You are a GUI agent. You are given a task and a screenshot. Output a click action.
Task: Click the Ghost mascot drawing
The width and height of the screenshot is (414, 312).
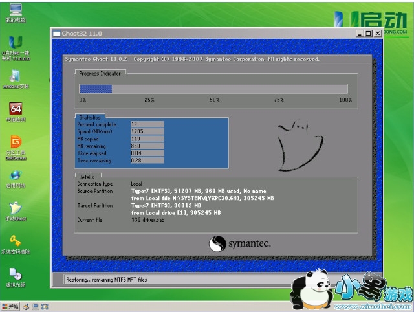pyautogui.click(x=300, y=145)
